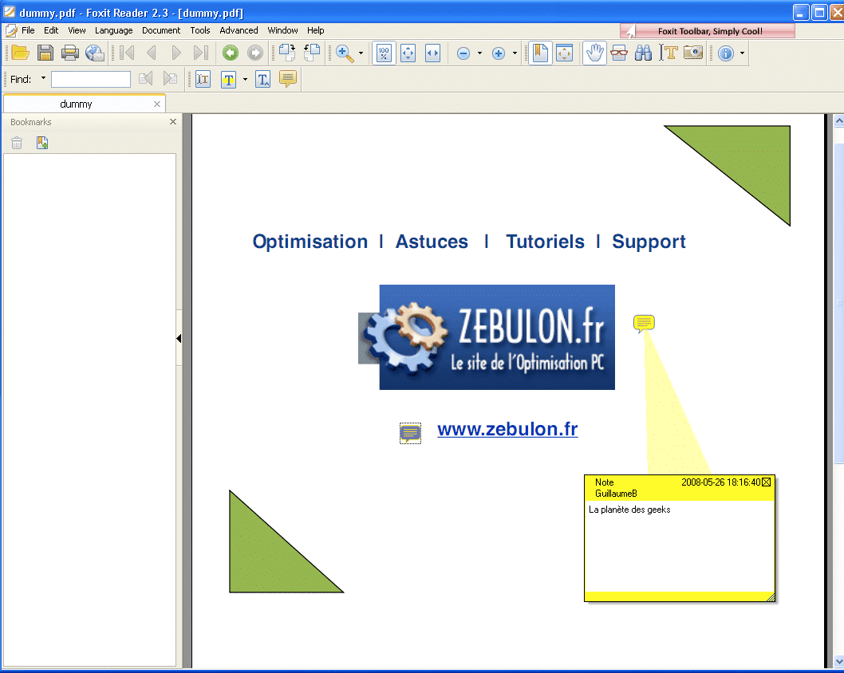
Task: Toggle the bookmarks navigation panel
Action: click(x=540, y=53)
